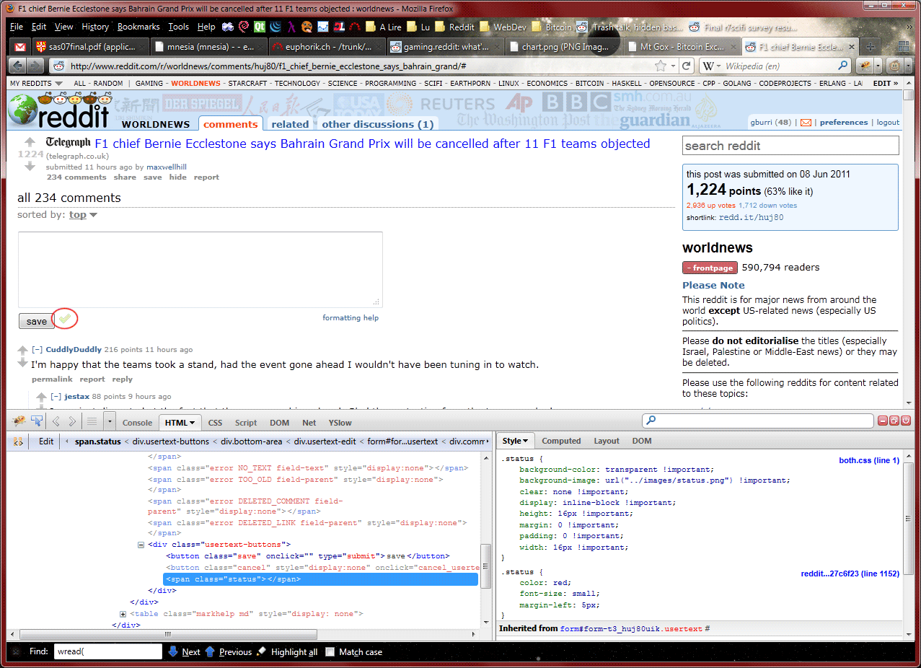Collapse jestax's comment with [–]
The width and height of the screenshot is (921, 668).
pos(56,396)
